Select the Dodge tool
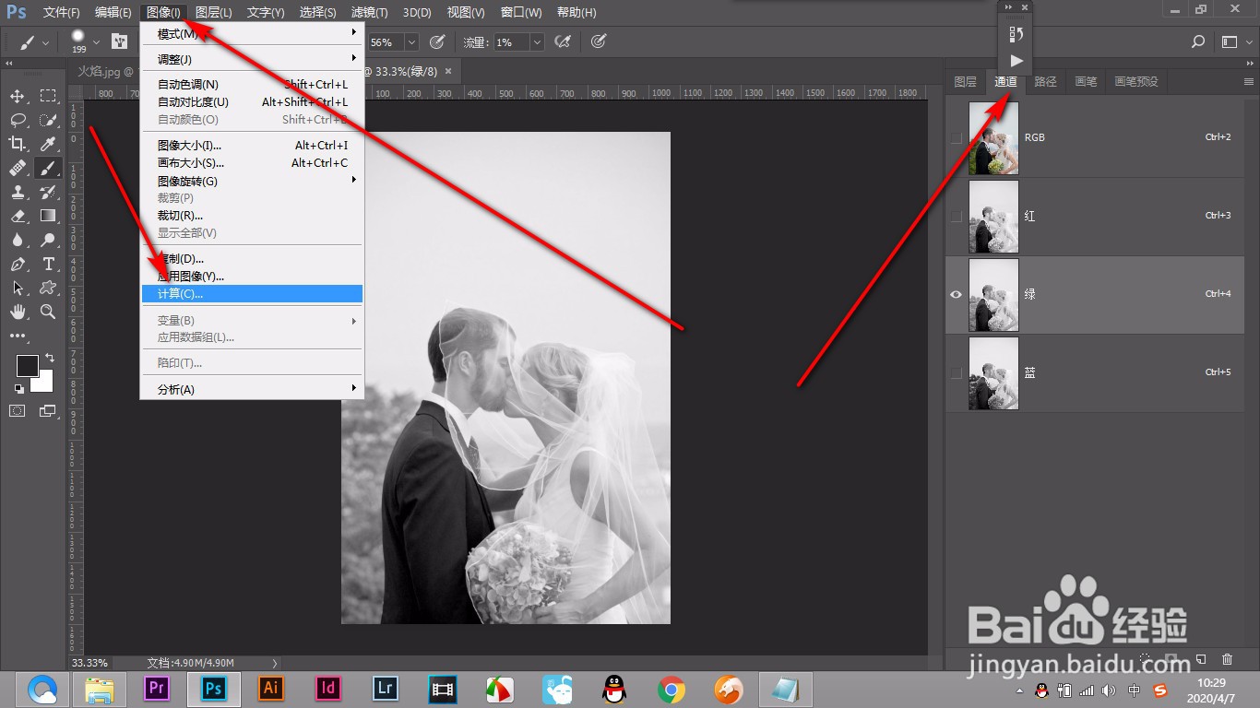Image resolution: width=1260 pixels, height=708 pixels. point(48,240)
